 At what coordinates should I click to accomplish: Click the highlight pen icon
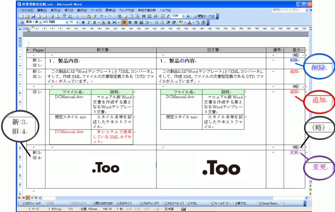click(181, 22)
